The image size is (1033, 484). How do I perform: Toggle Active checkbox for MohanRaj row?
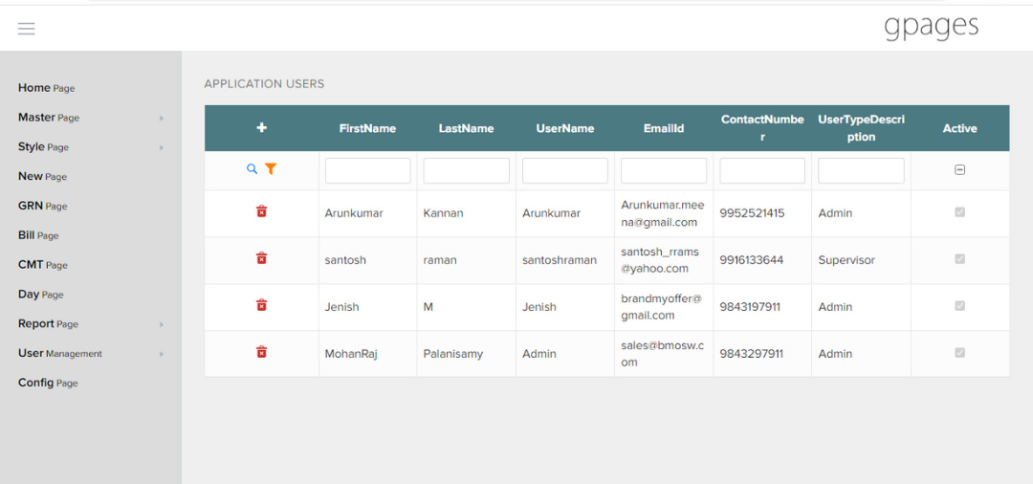click(960, 352)
